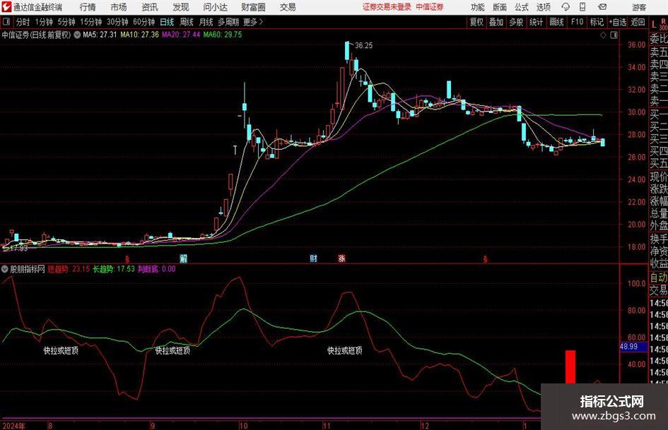Click the 涨 marker below the chart
The image size is (668, 430).
pyautogui.click(x=341, y=258)
